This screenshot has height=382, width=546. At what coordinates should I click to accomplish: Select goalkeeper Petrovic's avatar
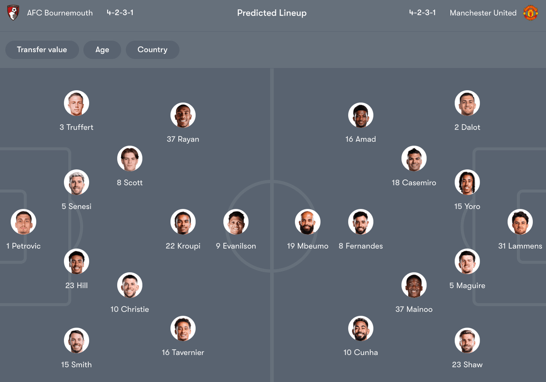point(24,222)
